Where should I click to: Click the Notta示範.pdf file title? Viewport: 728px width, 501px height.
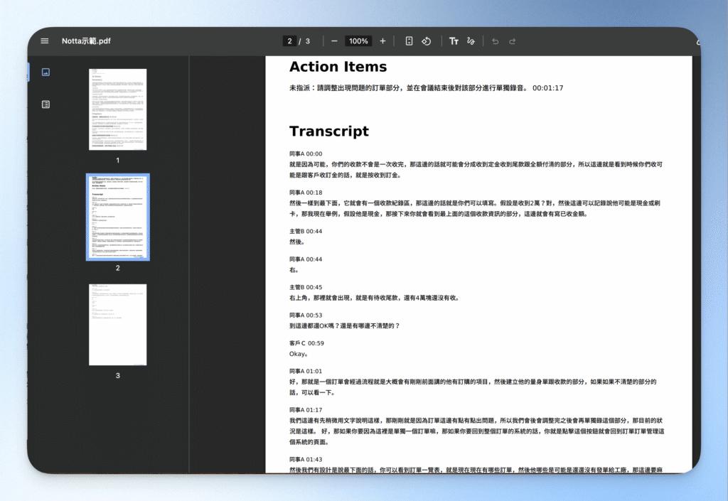tap(86, 41)
